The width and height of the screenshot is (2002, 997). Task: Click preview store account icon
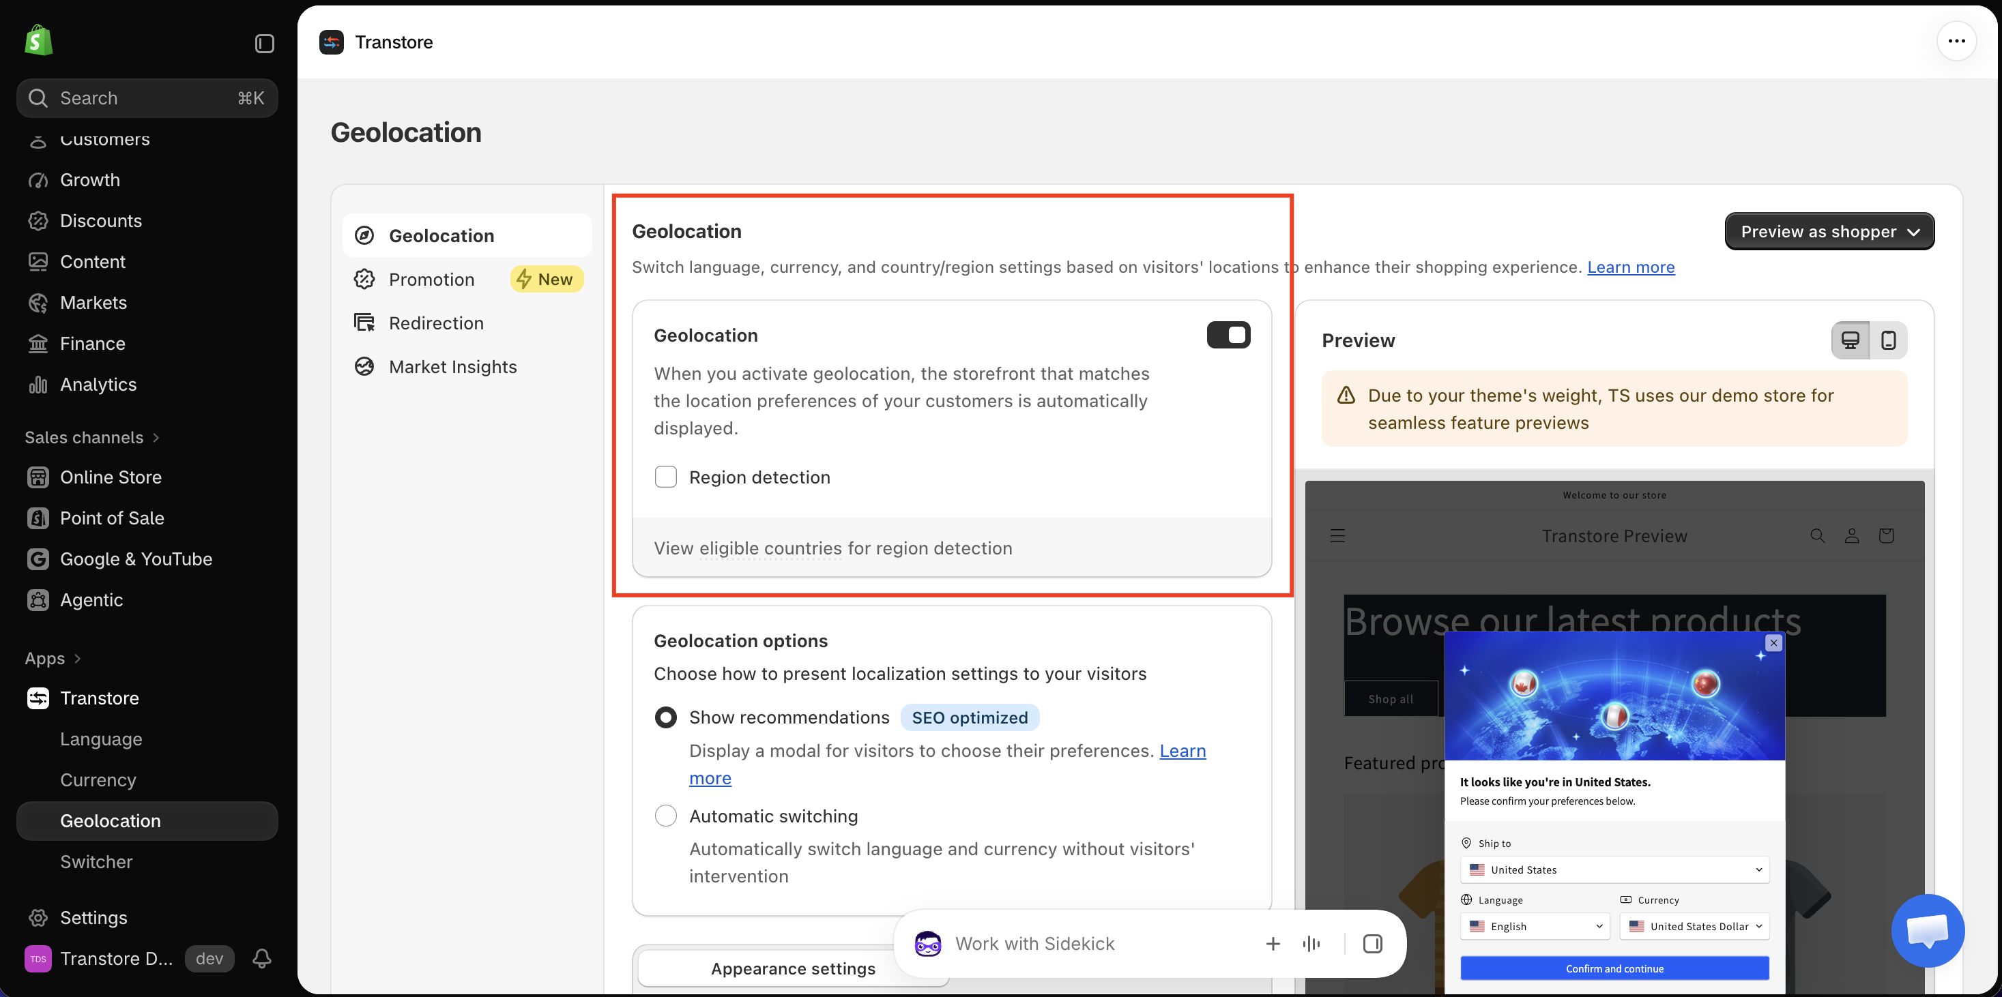coord(1852,536)
